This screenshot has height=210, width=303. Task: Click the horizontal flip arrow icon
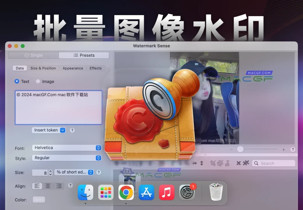click(194, 163)
